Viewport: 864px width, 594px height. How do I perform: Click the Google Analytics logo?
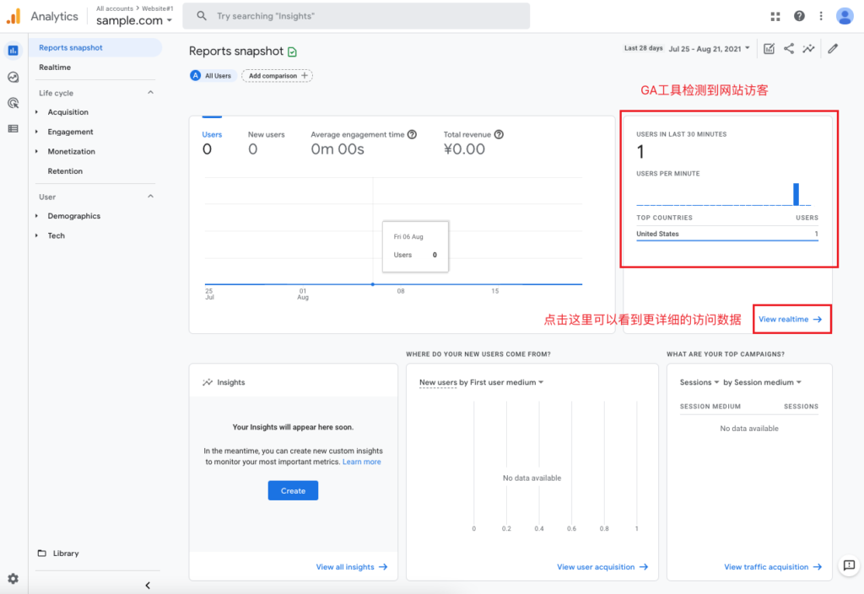[13, 17]
